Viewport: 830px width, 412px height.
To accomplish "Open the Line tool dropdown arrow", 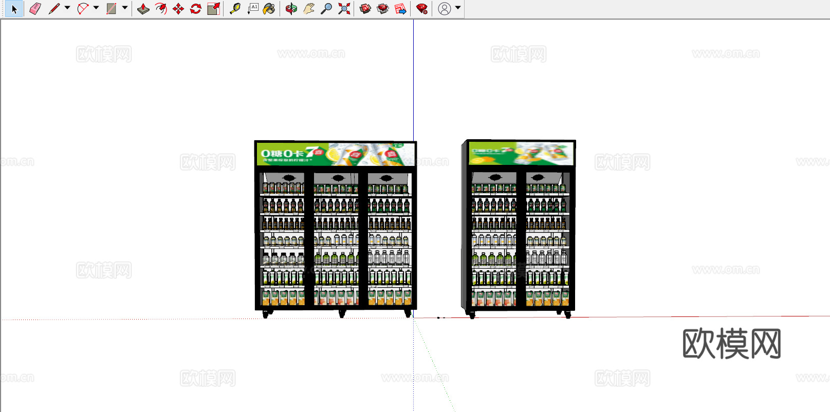I will (x=67, y=8).
